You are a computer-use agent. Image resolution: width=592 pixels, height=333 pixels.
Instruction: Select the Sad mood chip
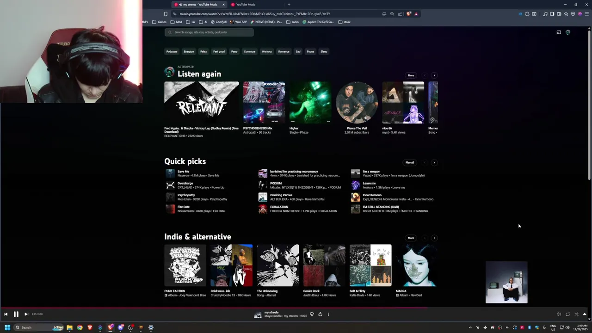pos(298,51)
